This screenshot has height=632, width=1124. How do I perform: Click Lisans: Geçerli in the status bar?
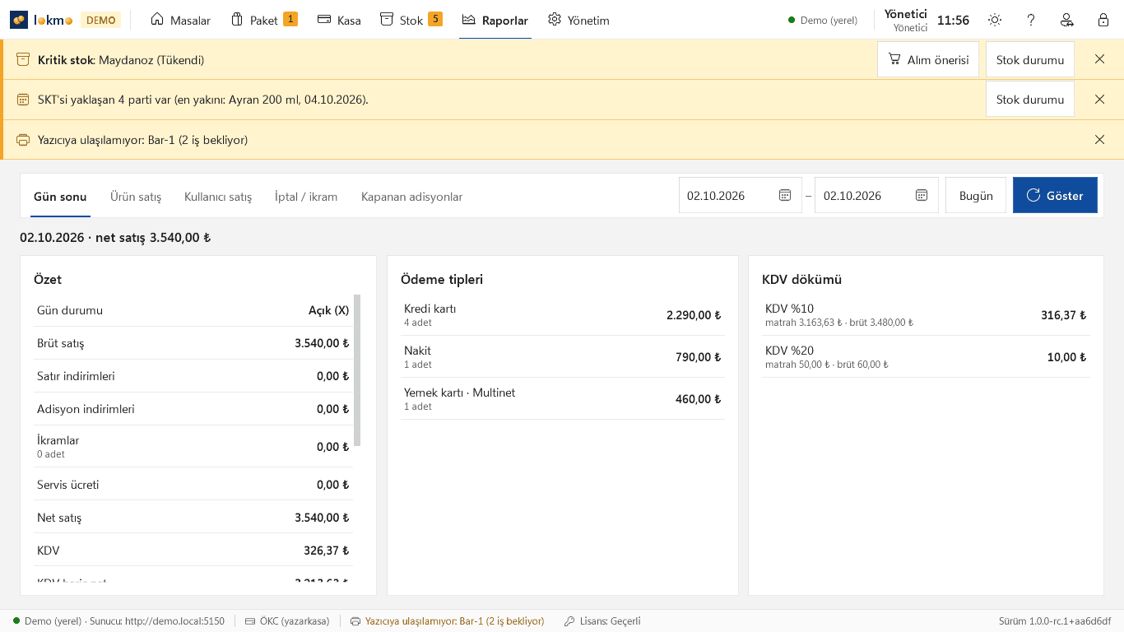pyautogui.click(x=602, y=621)
